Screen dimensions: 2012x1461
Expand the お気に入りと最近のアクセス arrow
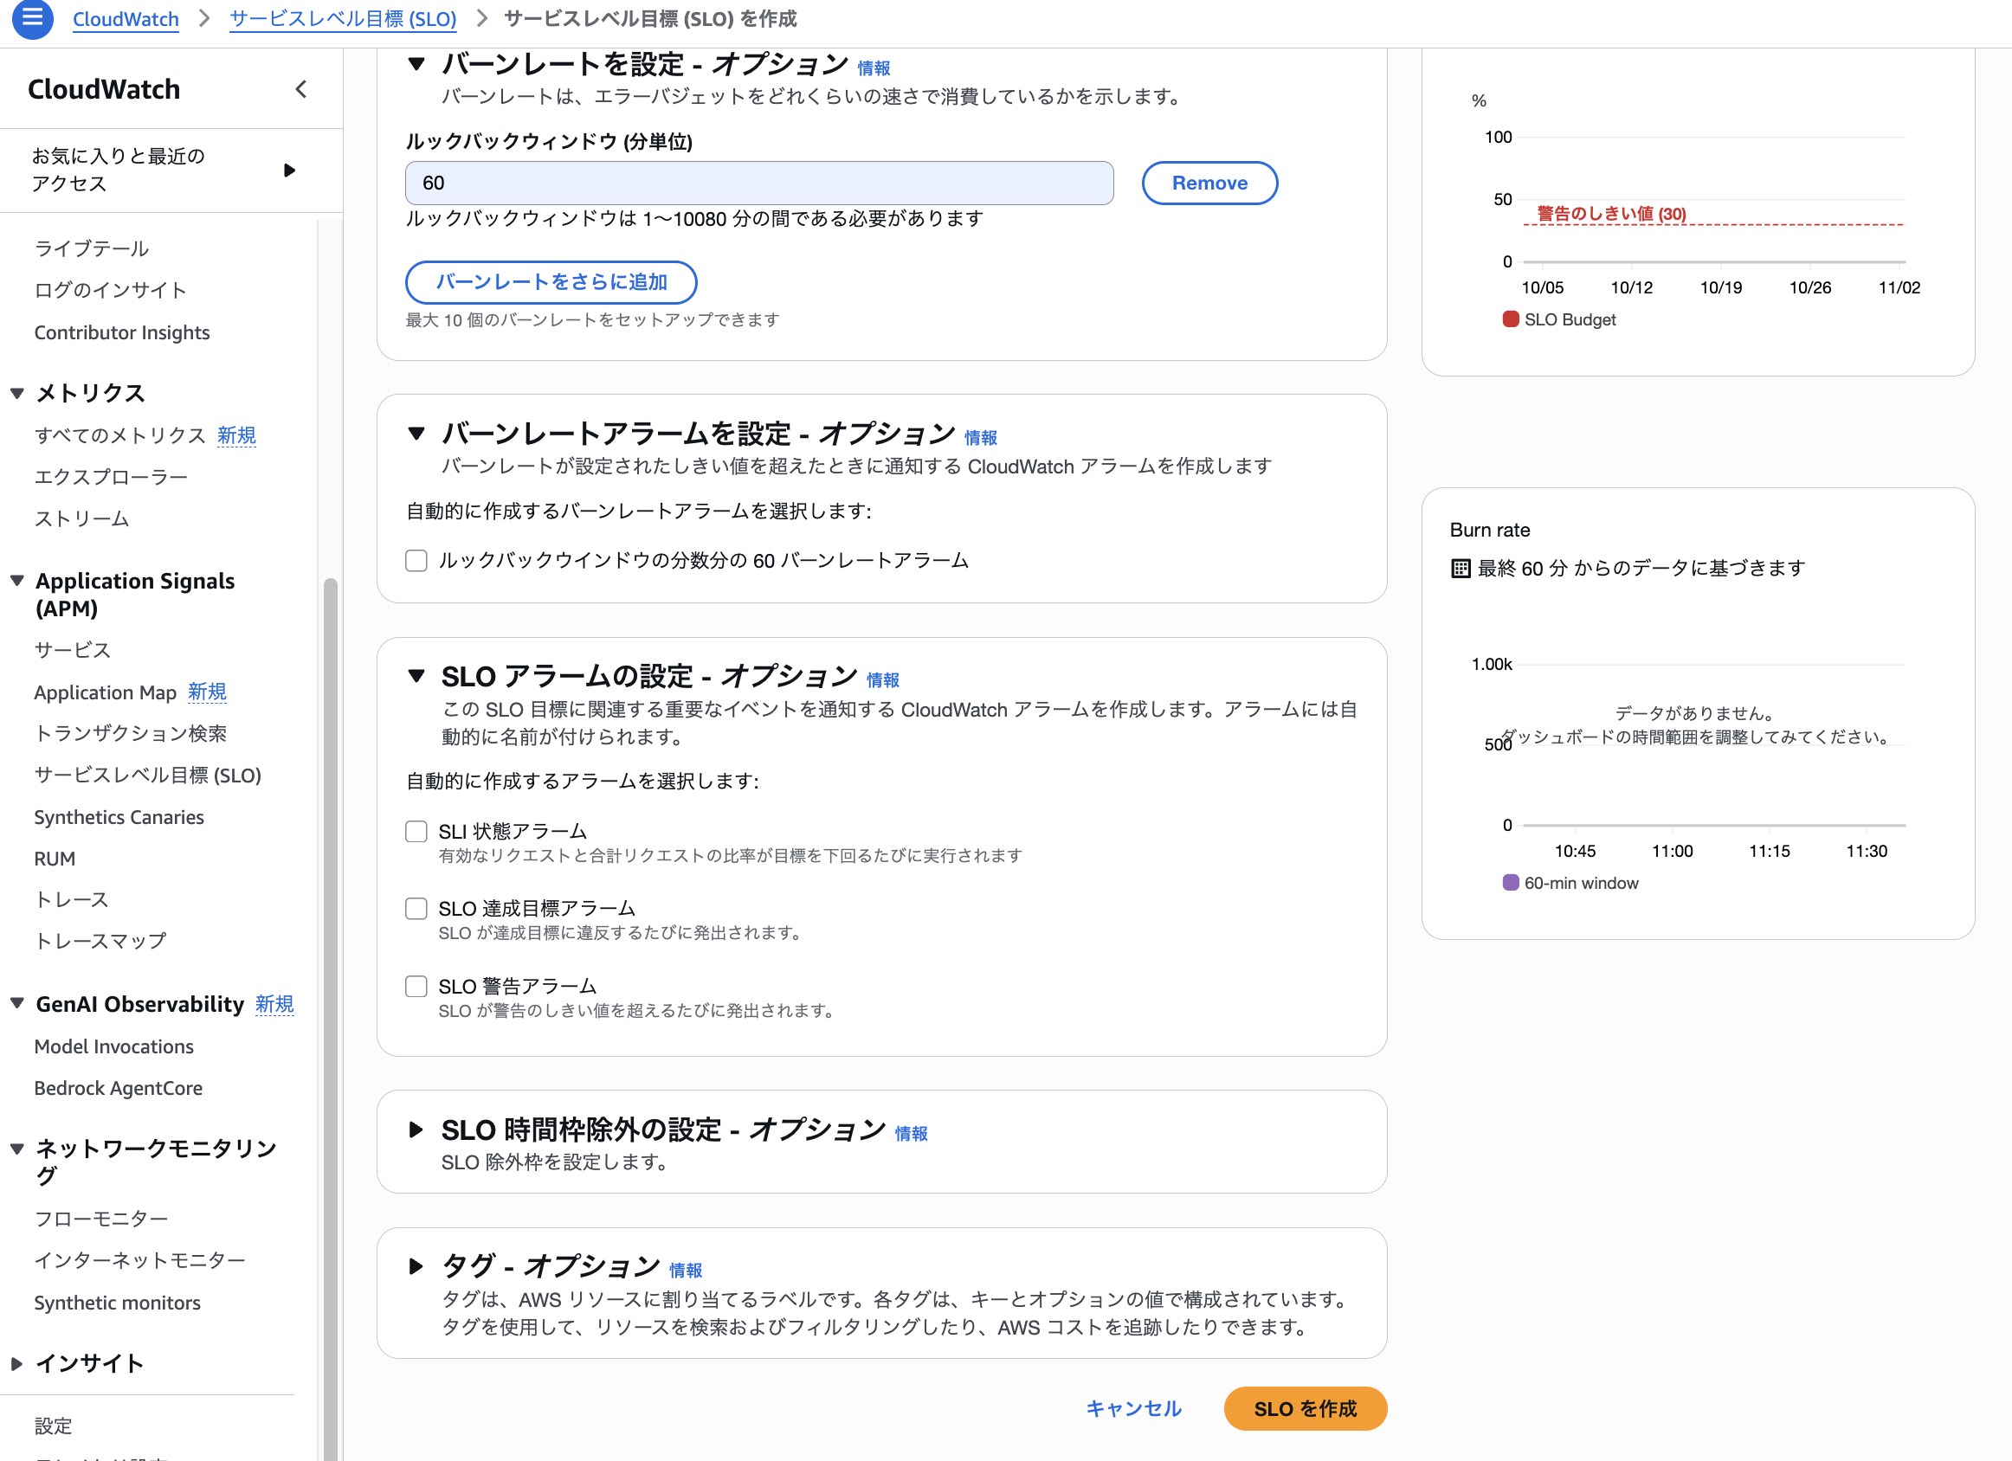coord(289,170)
